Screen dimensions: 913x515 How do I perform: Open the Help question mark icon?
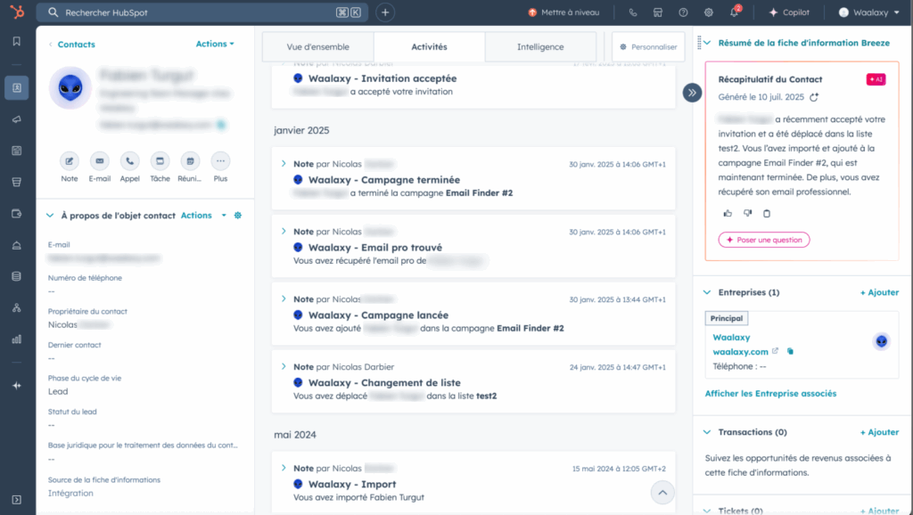tap(683, 12)
